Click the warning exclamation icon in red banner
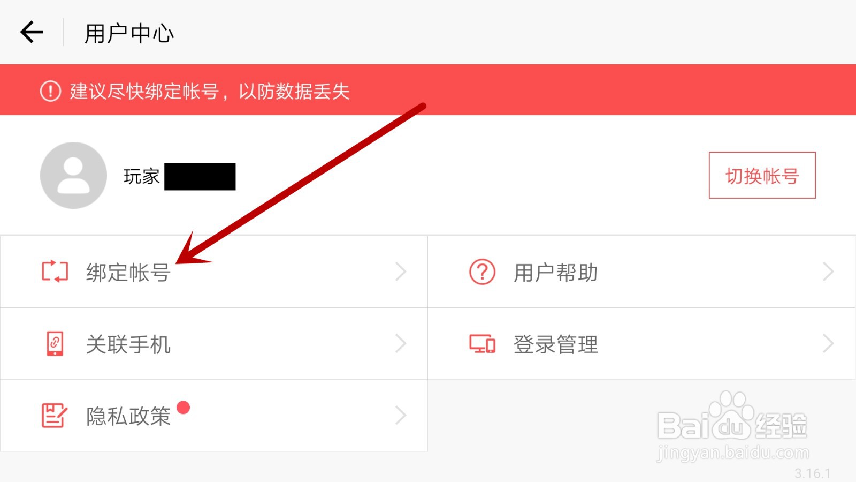The image size is (856, 482). 50,91
